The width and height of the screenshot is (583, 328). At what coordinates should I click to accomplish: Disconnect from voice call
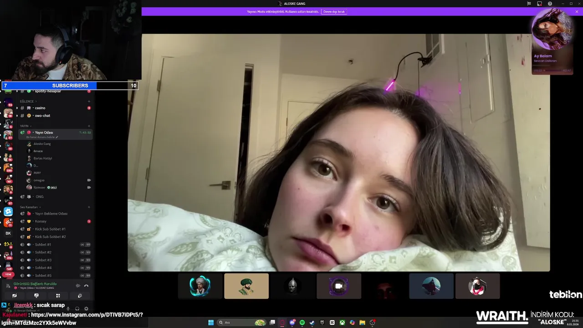pos(86,286)
